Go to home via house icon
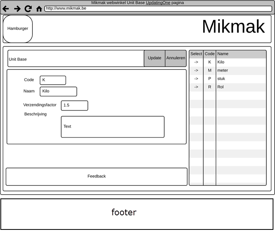275x233 pixels. [39, 9]
